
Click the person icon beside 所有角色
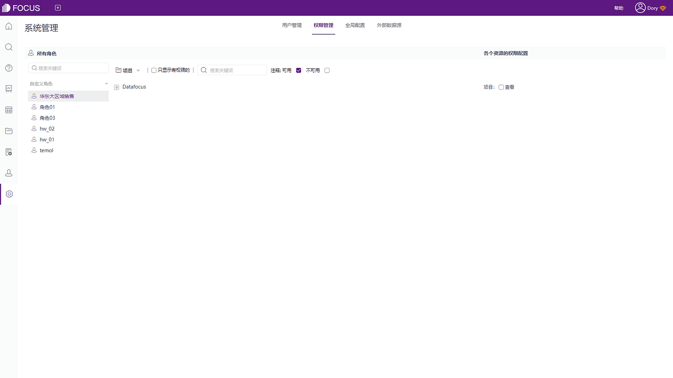[x=31, y=53]
